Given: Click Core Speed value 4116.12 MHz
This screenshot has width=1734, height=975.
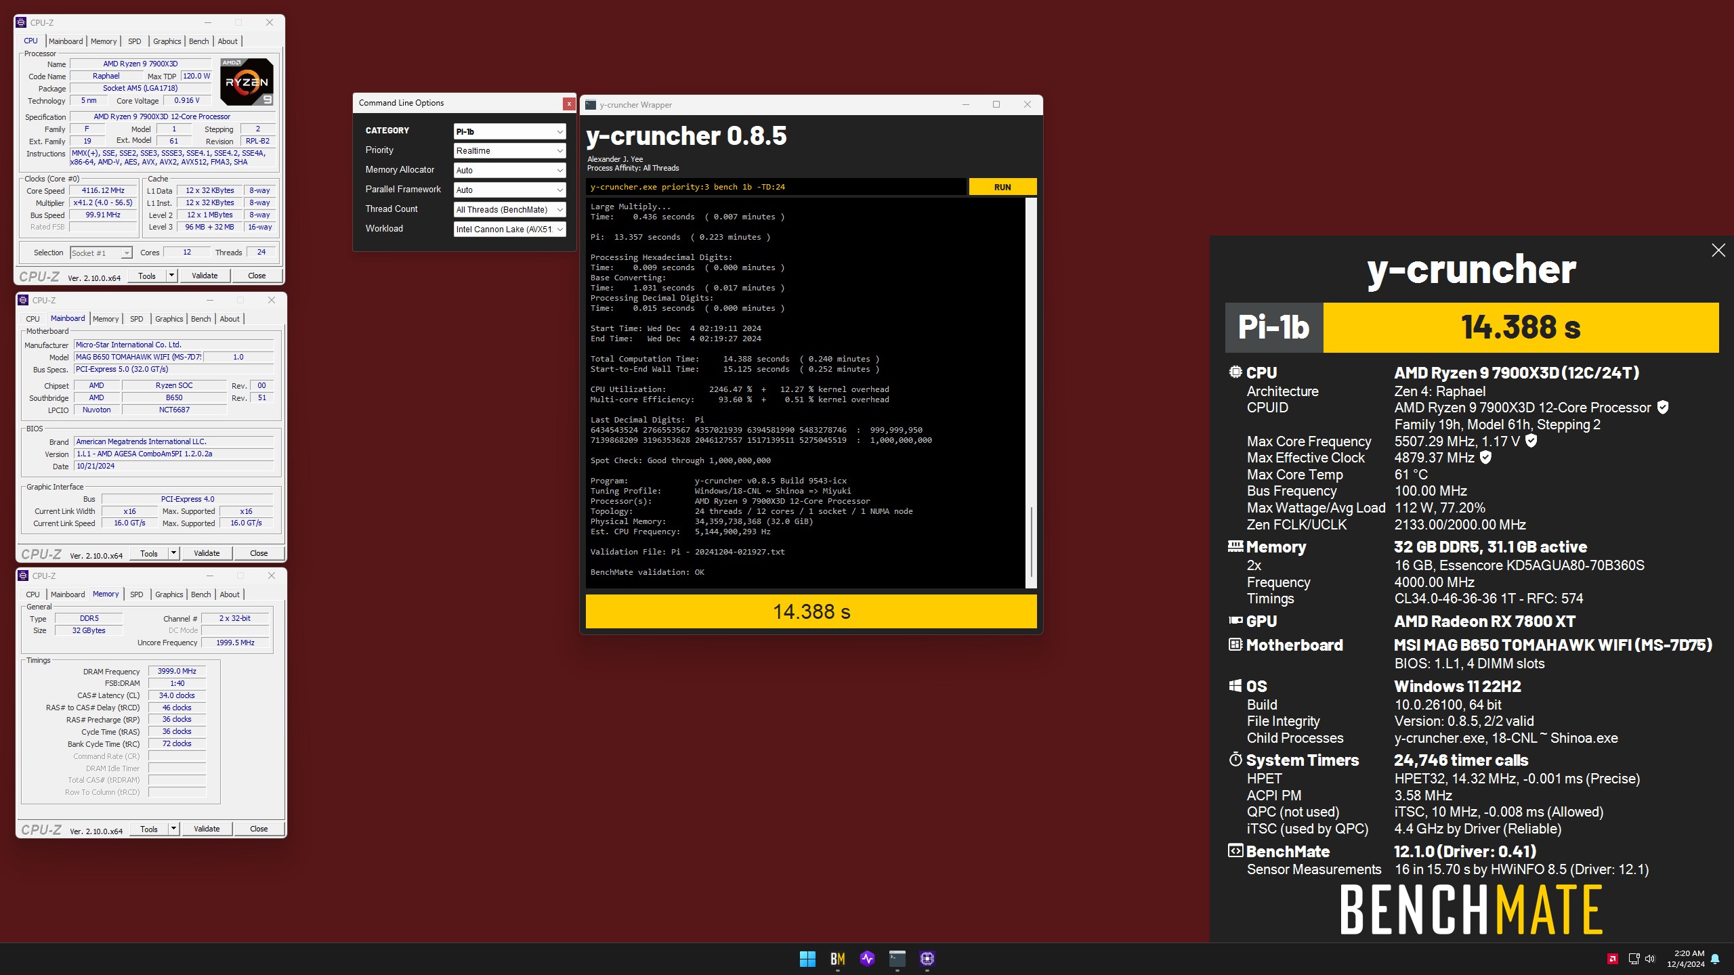Looking at the screenshot, I should [x=103, y=191].
